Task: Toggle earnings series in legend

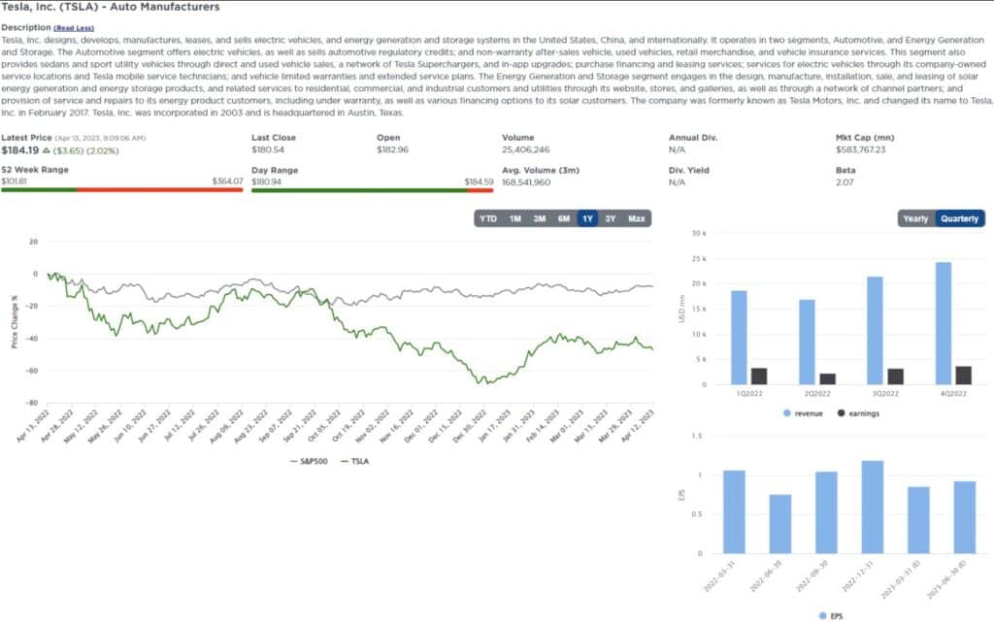Action: tap(858, 413)
